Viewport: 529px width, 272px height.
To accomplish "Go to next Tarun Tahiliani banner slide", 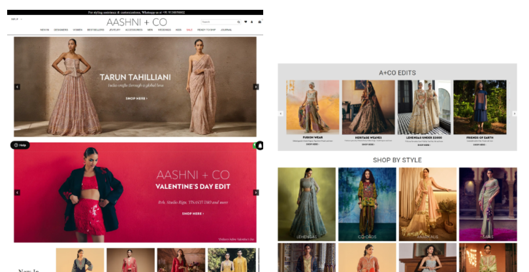I will click(256, 87).
